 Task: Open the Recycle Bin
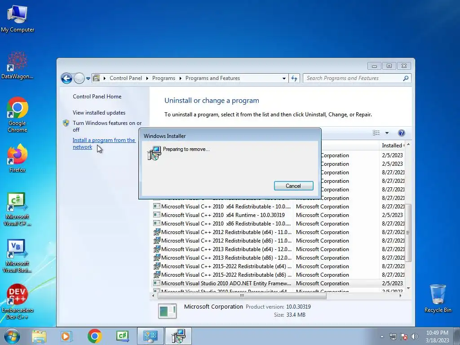coord(438,298)
